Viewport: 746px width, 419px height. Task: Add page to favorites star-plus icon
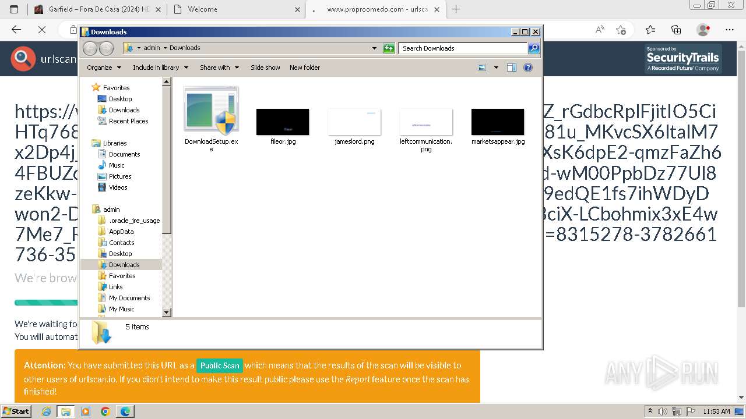tap(621, 30)
